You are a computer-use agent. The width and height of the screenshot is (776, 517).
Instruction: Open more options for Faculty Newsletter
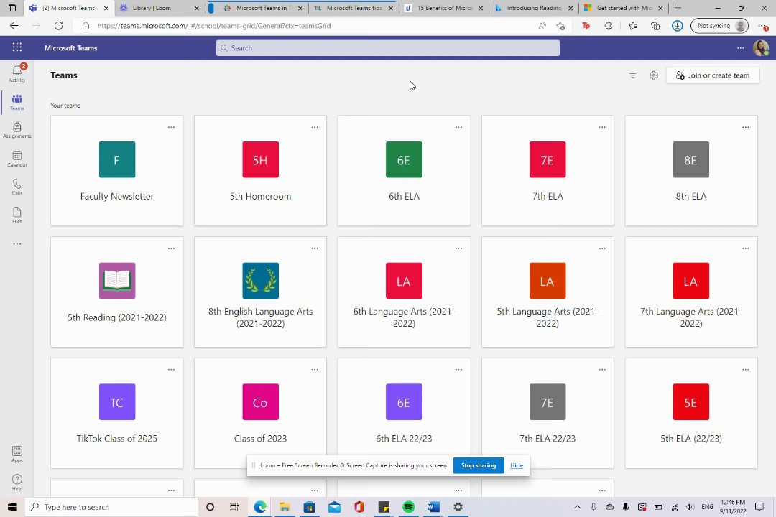coord(171,127)
